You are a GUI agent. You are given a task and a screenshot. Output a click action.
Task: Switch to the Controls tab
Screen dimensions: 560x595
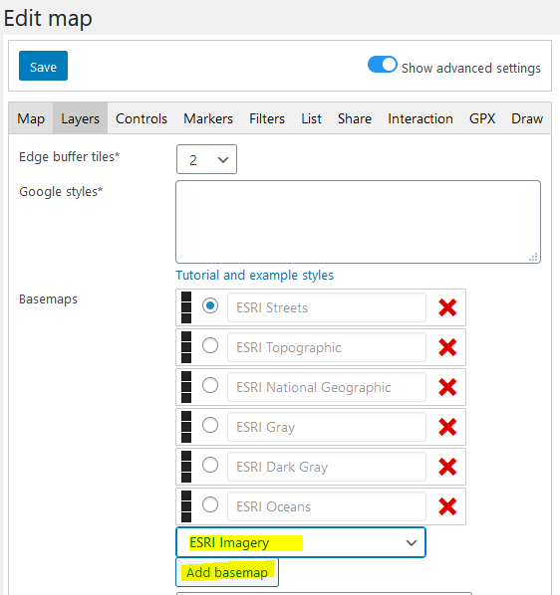(141, 118)
